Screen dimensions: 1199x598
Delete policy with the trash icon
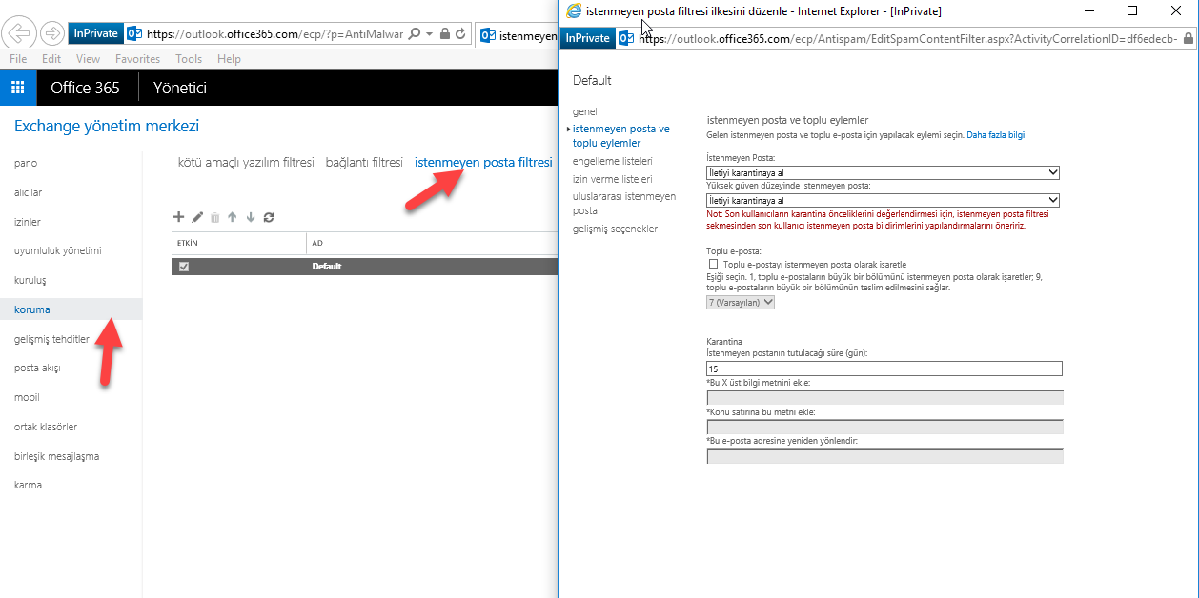coord(215,217)
